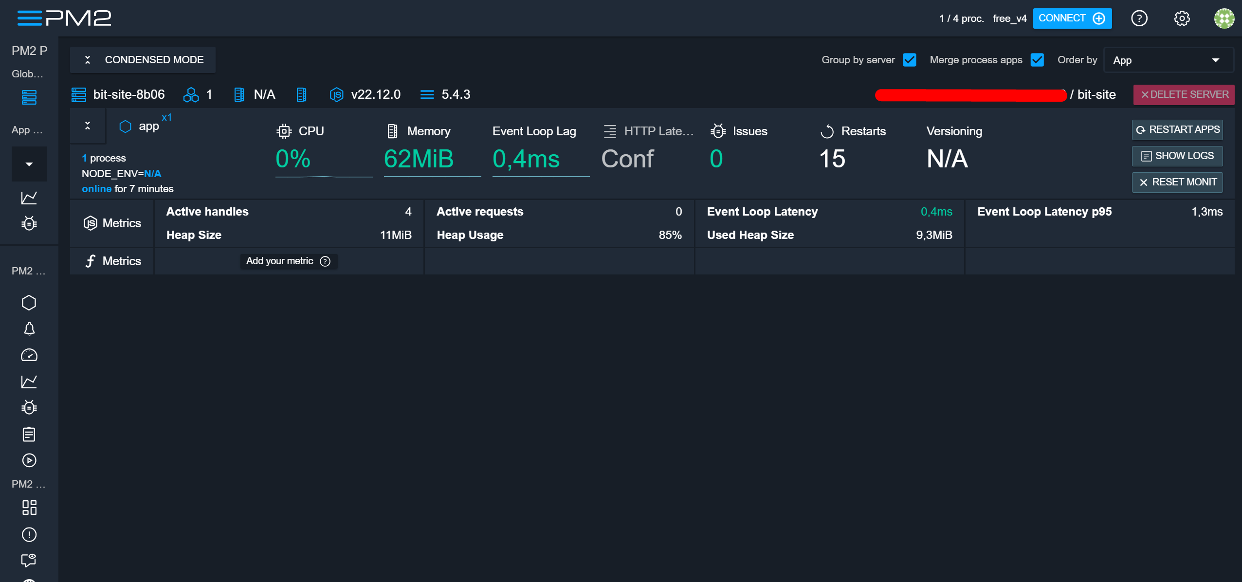Image resolution: width=1242 pixels, height=582 pixels.
Task: Click the HTTP Latency Conf value
Action: click(x=627, y=159)
